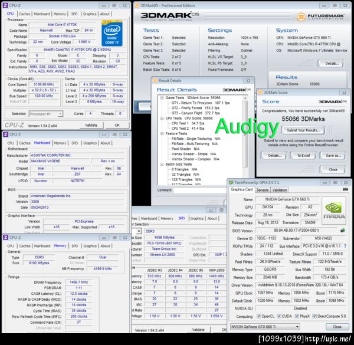The height and width of the screenshot is (345, 354).
Task: Minimize the CPU-Z Memory tab window
Action: pyautogui.click(x=104, y=237)
